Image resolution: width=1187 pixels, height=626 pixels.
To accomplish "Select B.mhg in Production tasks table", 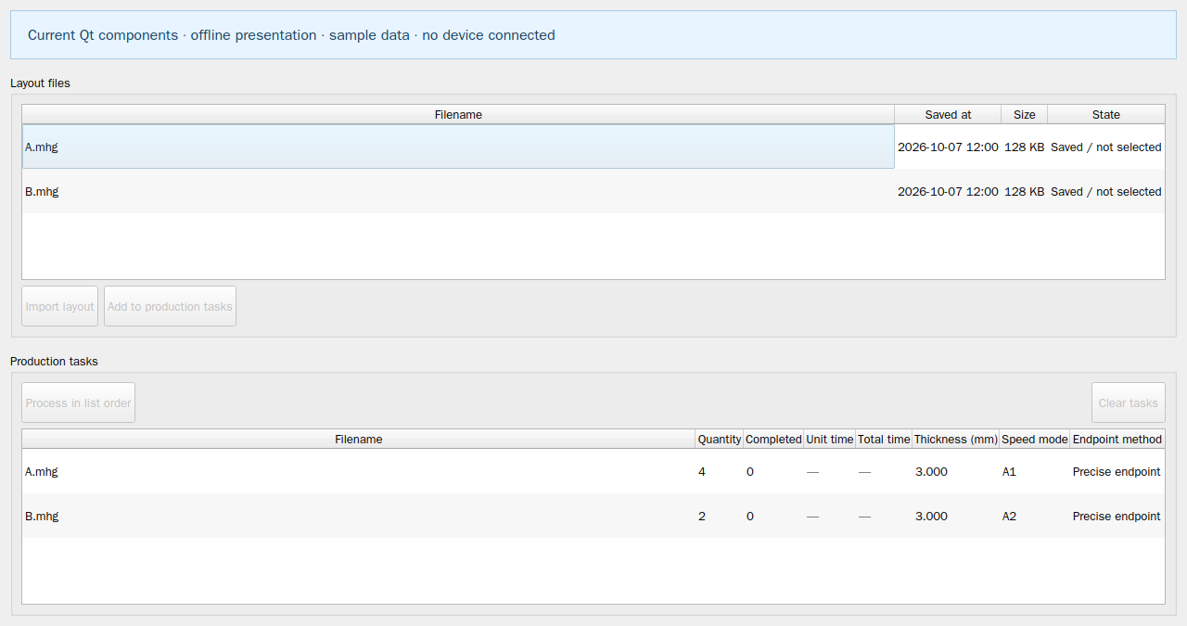I will point(359,516).
